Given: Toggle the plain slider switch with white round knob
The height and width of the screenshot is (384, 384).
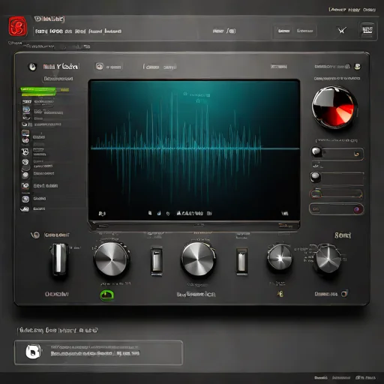Looking at the screenshot, I should click(337, 178).
